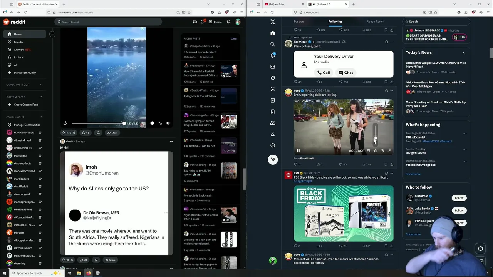Favorite r/AskReddit with its star
This screenshot has height=277, width=493.
coord(40,186)
